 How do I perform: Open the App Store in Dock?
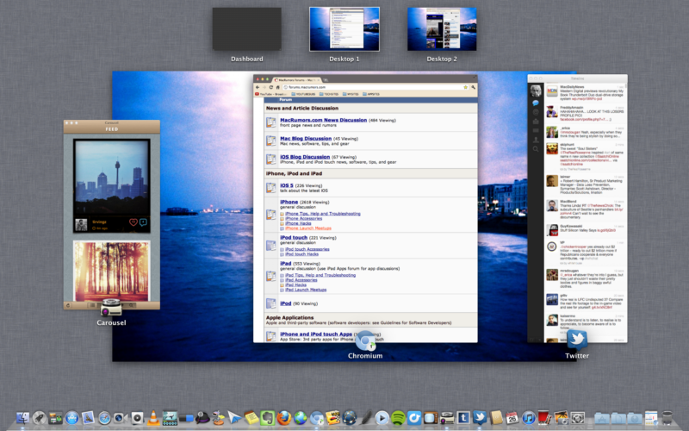71,418
